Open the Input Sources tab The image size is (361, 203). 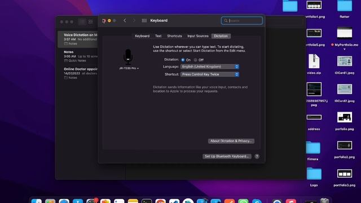(198, 36)
